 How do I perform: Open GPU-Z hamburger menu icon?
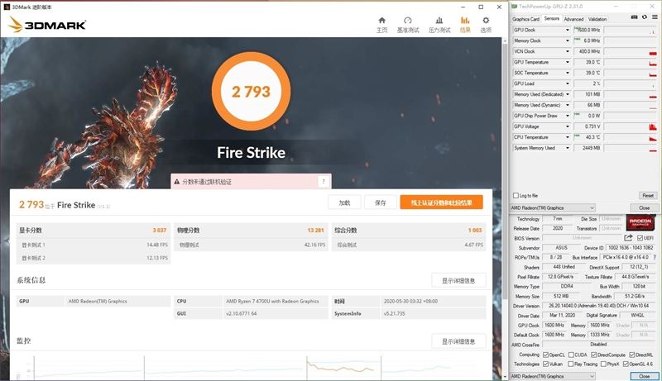(655, 17)
